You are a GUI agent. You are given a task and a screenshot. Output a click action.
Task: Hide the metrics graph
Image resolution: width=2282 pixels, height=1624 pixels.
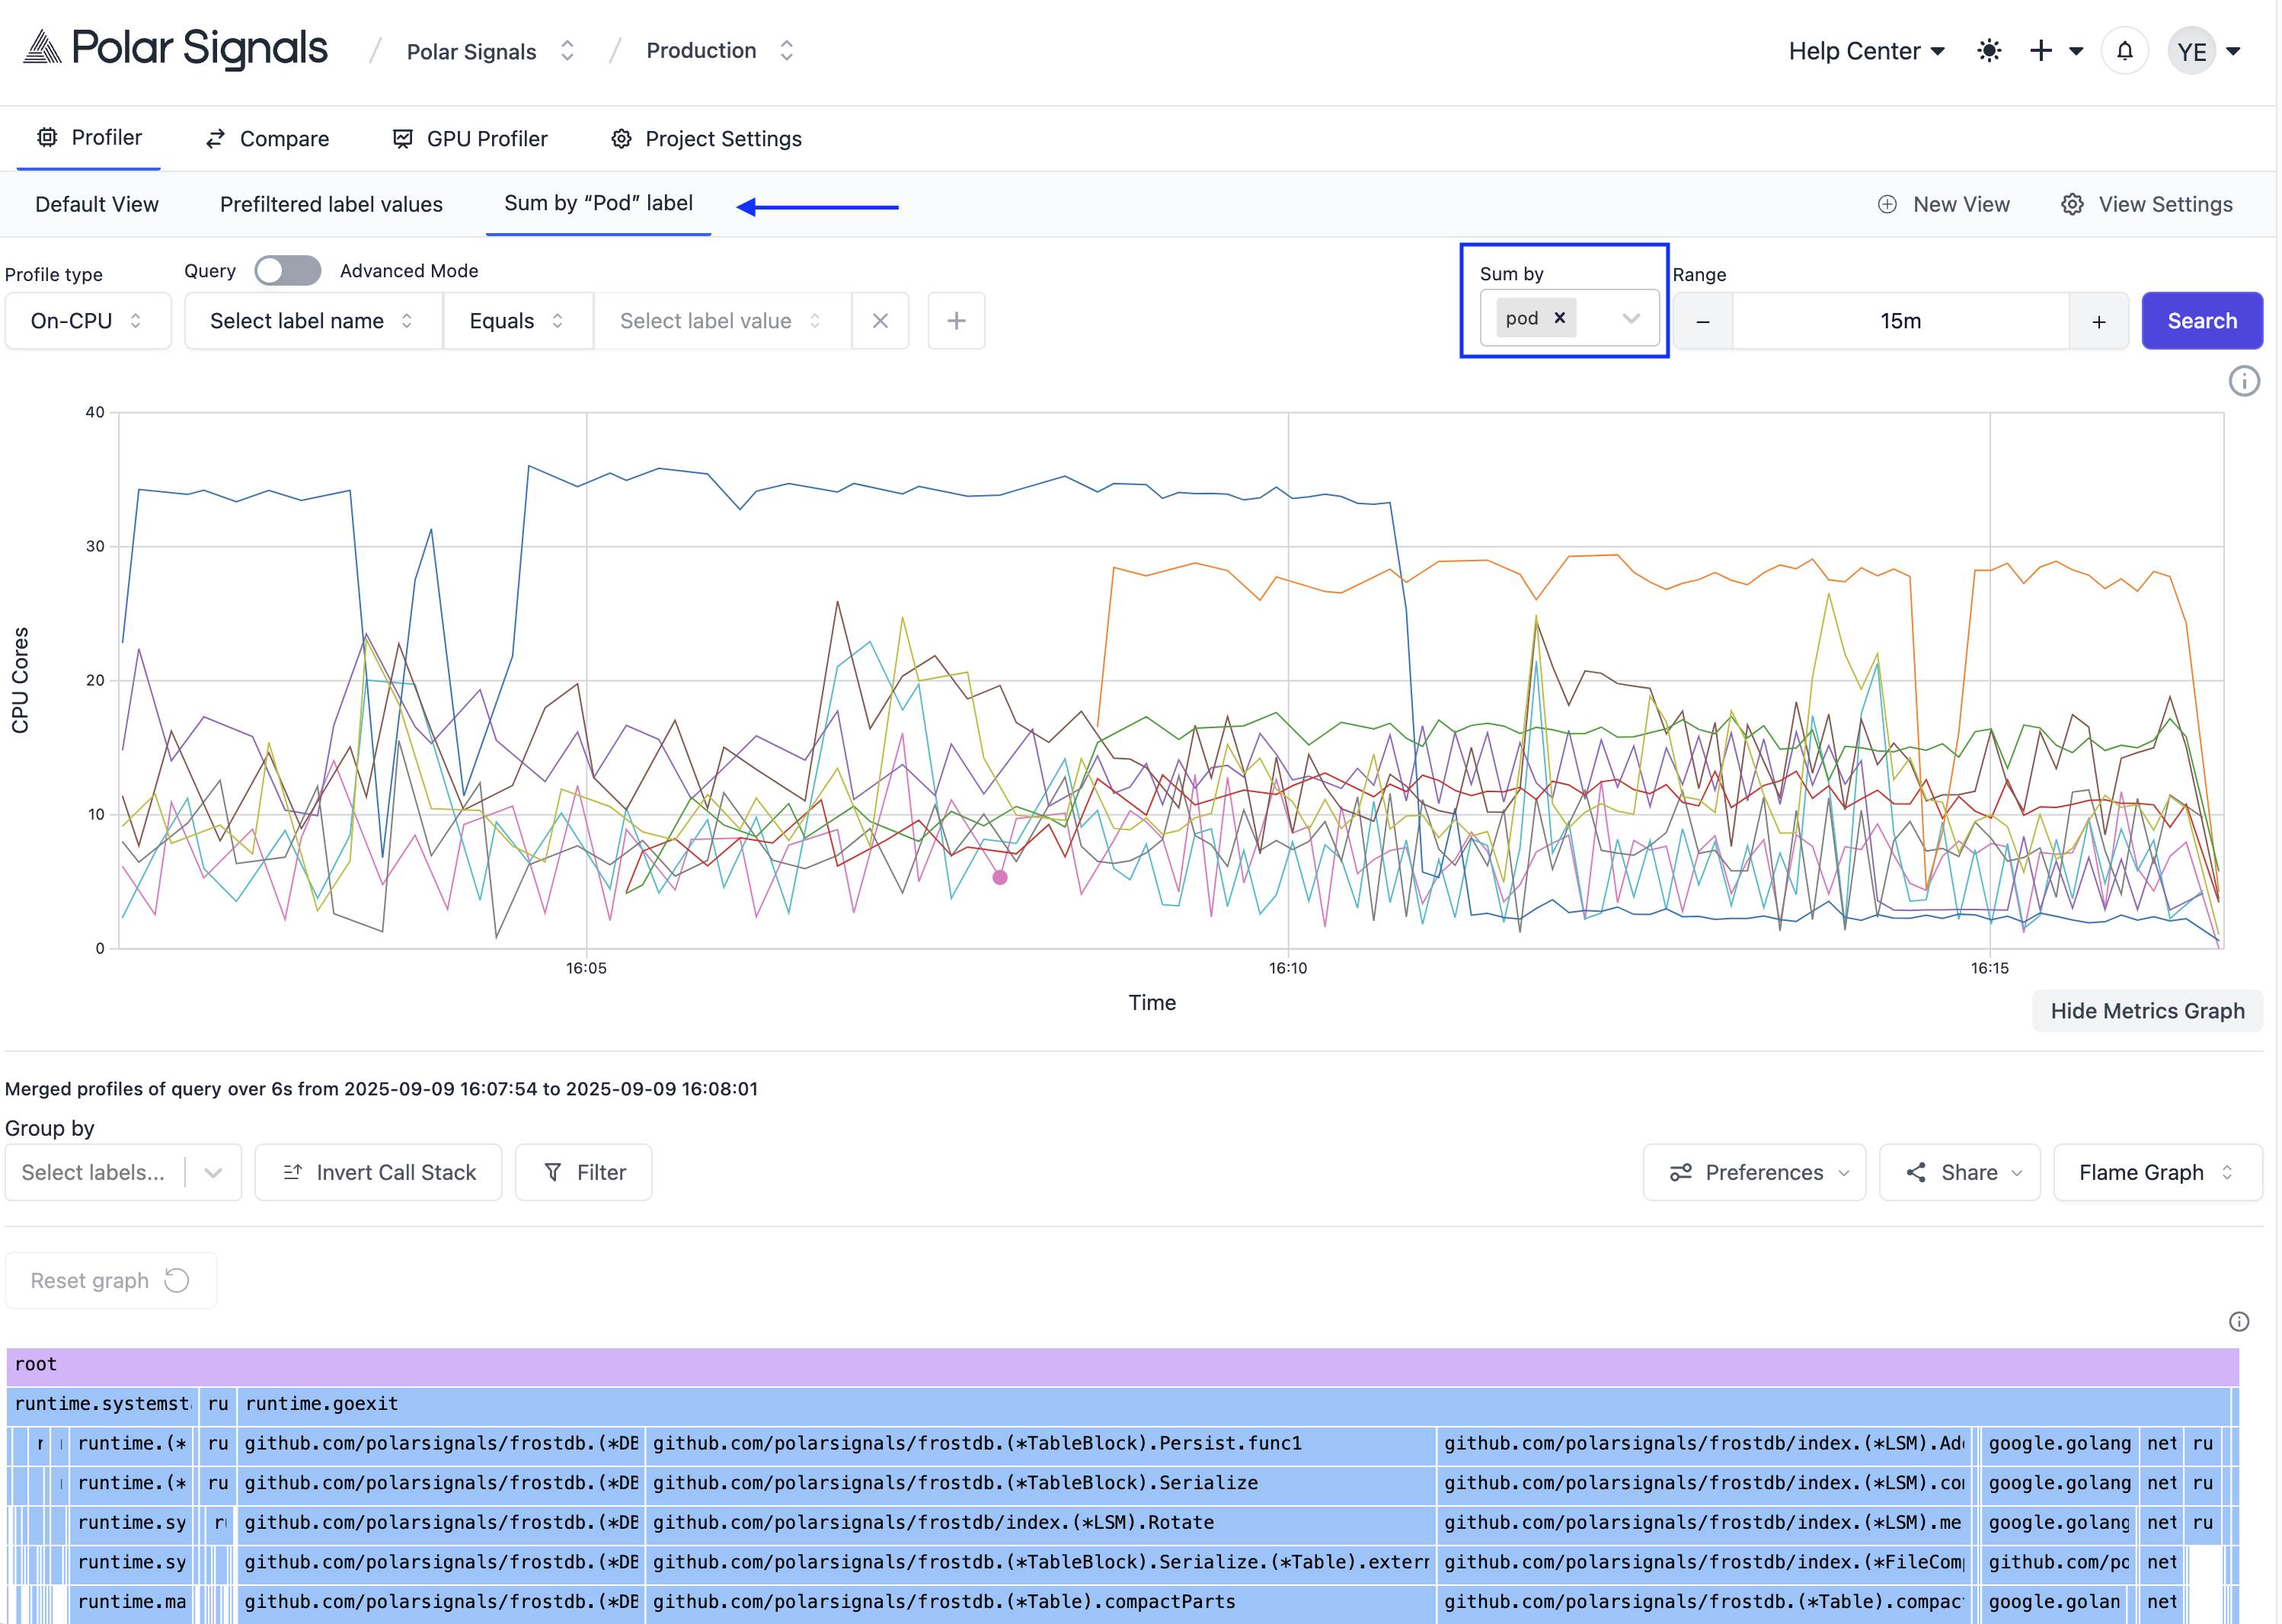[2147, 1010]
